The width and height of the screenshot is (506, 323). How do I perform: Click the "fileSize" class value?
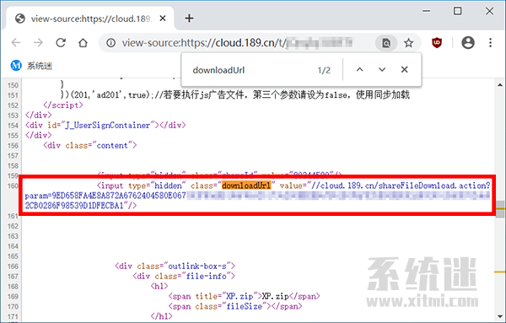244,306
